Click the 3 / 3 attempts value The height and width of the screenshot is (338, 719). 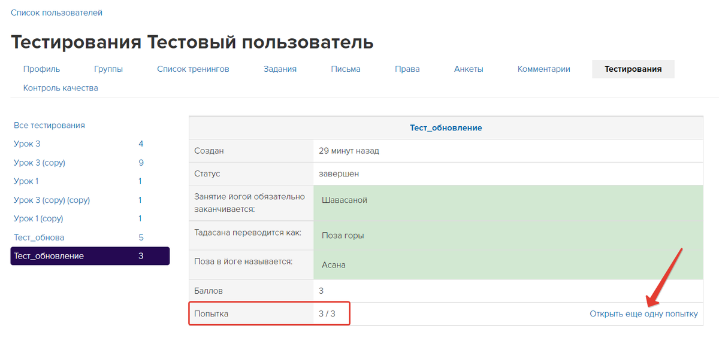pos(327,313)
